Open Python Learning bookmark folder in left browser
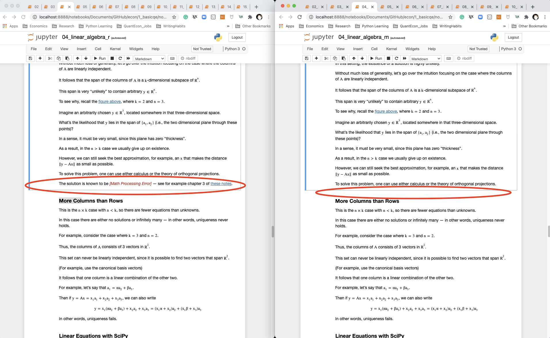 tap(96, 26)
